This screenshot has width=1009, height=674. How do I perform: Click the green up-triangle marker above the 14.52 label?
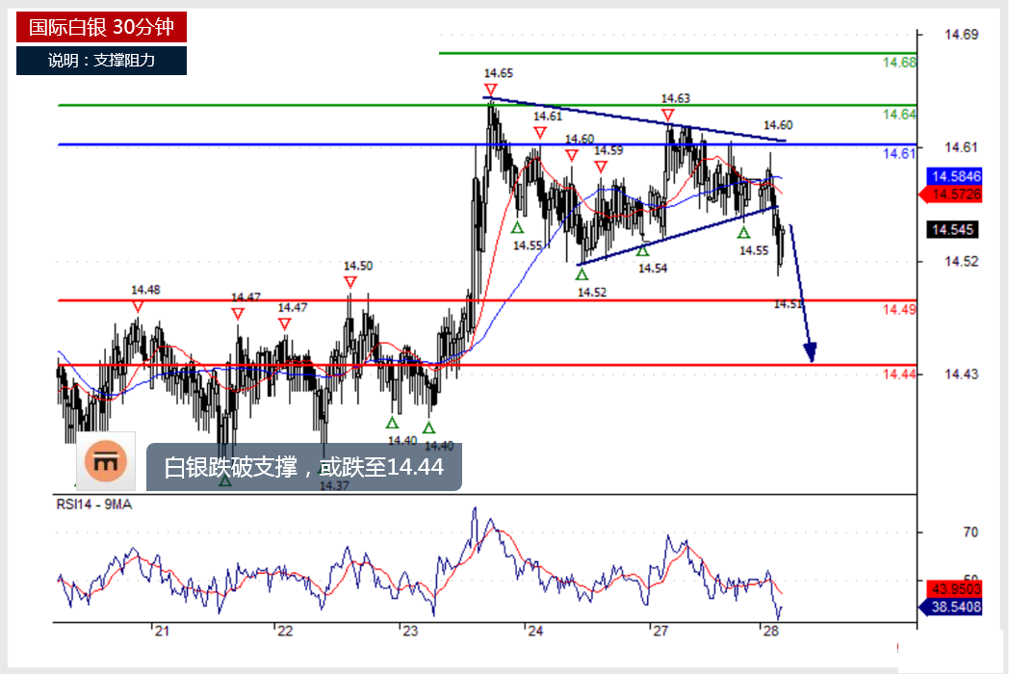(582, 274)
